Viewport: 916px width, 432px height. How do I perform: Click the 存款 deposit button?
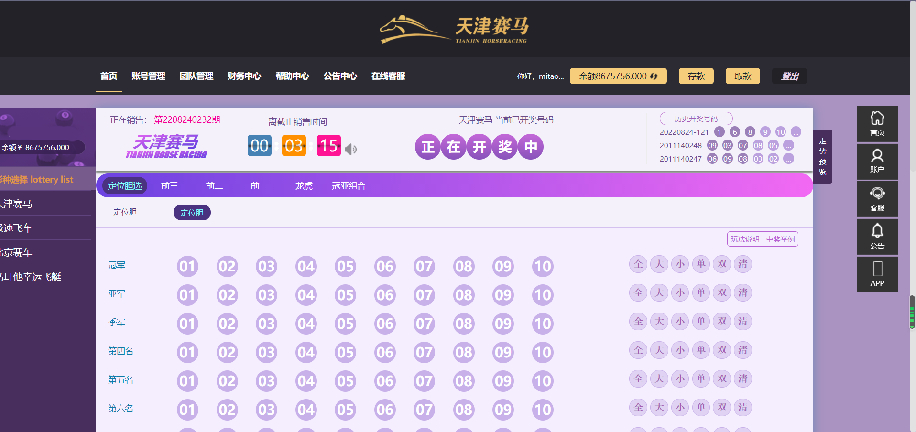tap(696, 76)
